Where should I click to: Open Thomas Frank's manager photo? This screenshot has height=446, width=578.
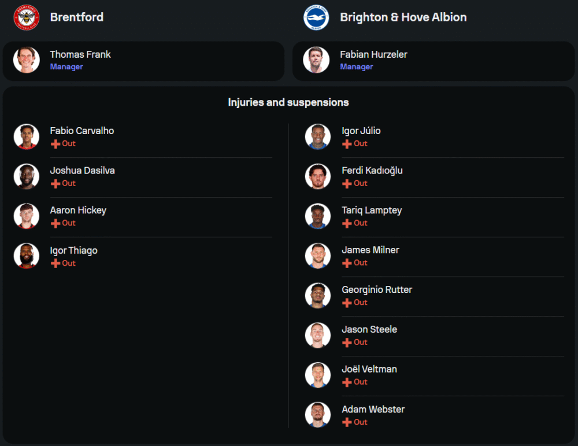(x=27, y=60)
